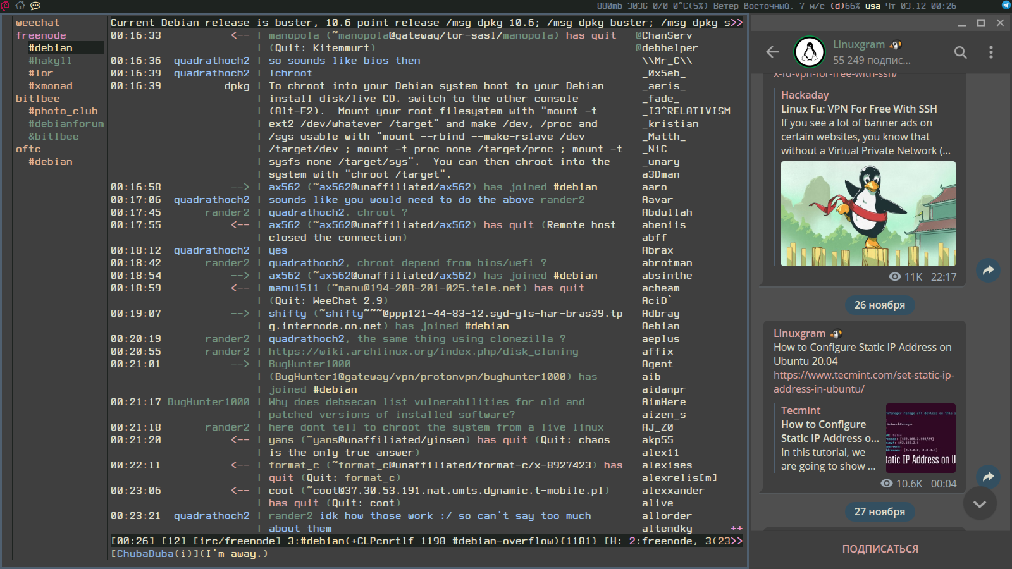Open Telegram three-dot channel menu
The image size is (1012, 569).
(991, 52)
